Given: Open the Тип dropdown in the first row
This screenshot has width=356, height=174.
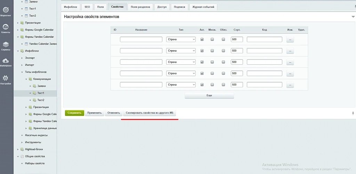Looking at the screenshot, I should point(181,39).
